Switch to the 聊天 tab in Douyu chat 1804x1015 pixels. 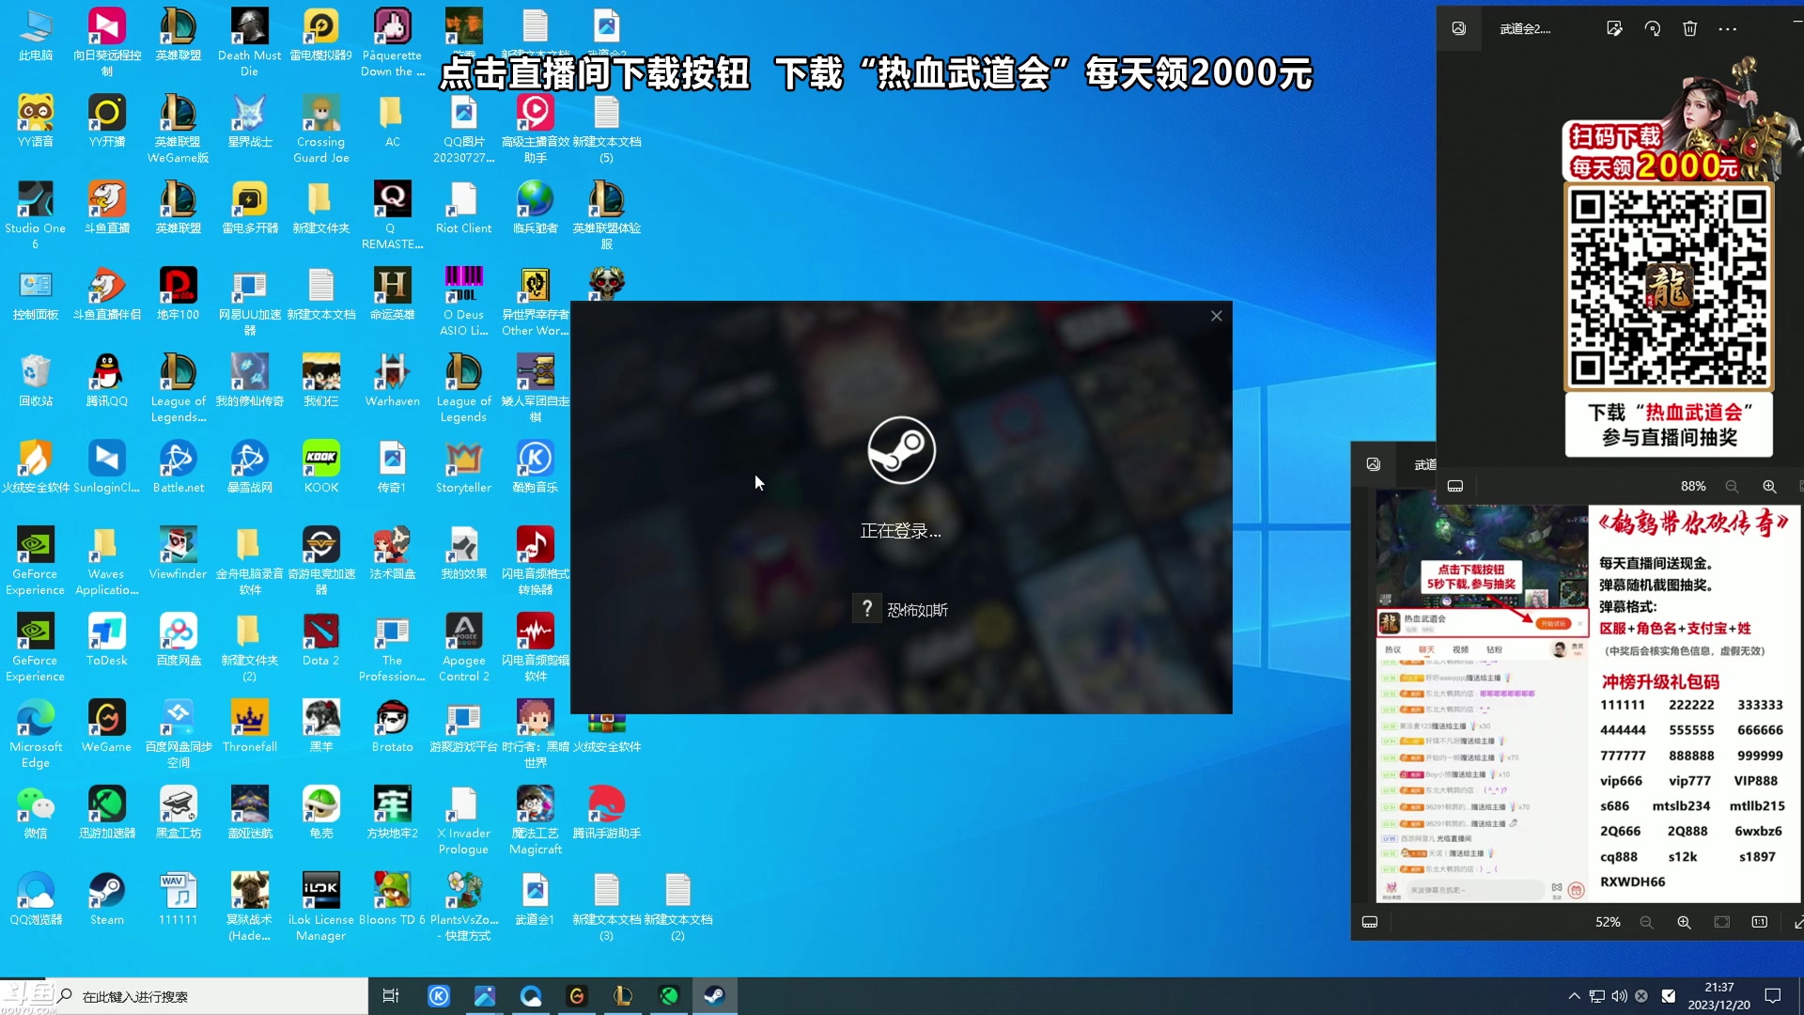pos(1427,649)
